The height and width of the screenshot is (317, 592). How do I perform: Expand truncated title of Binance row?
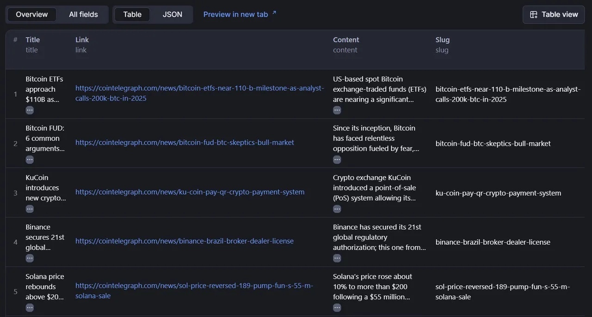click(30, 258)
